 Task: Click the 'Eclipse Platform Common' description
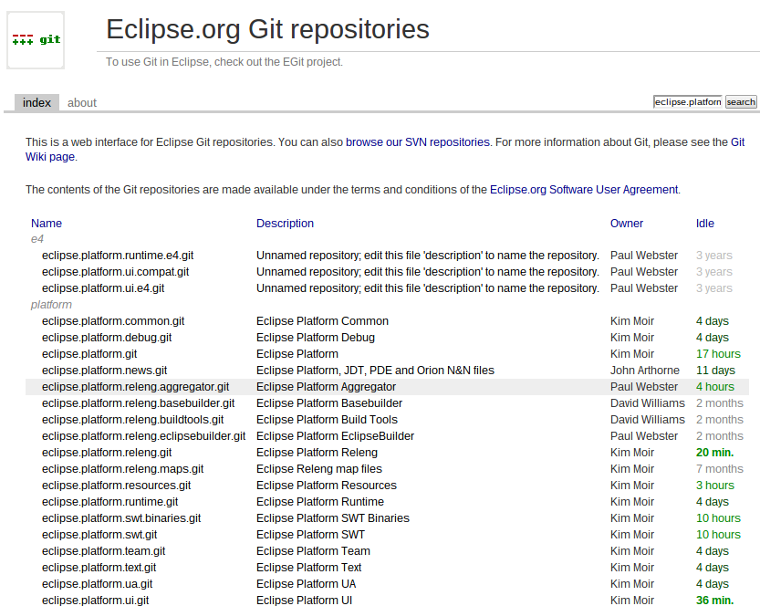(322, 321)
